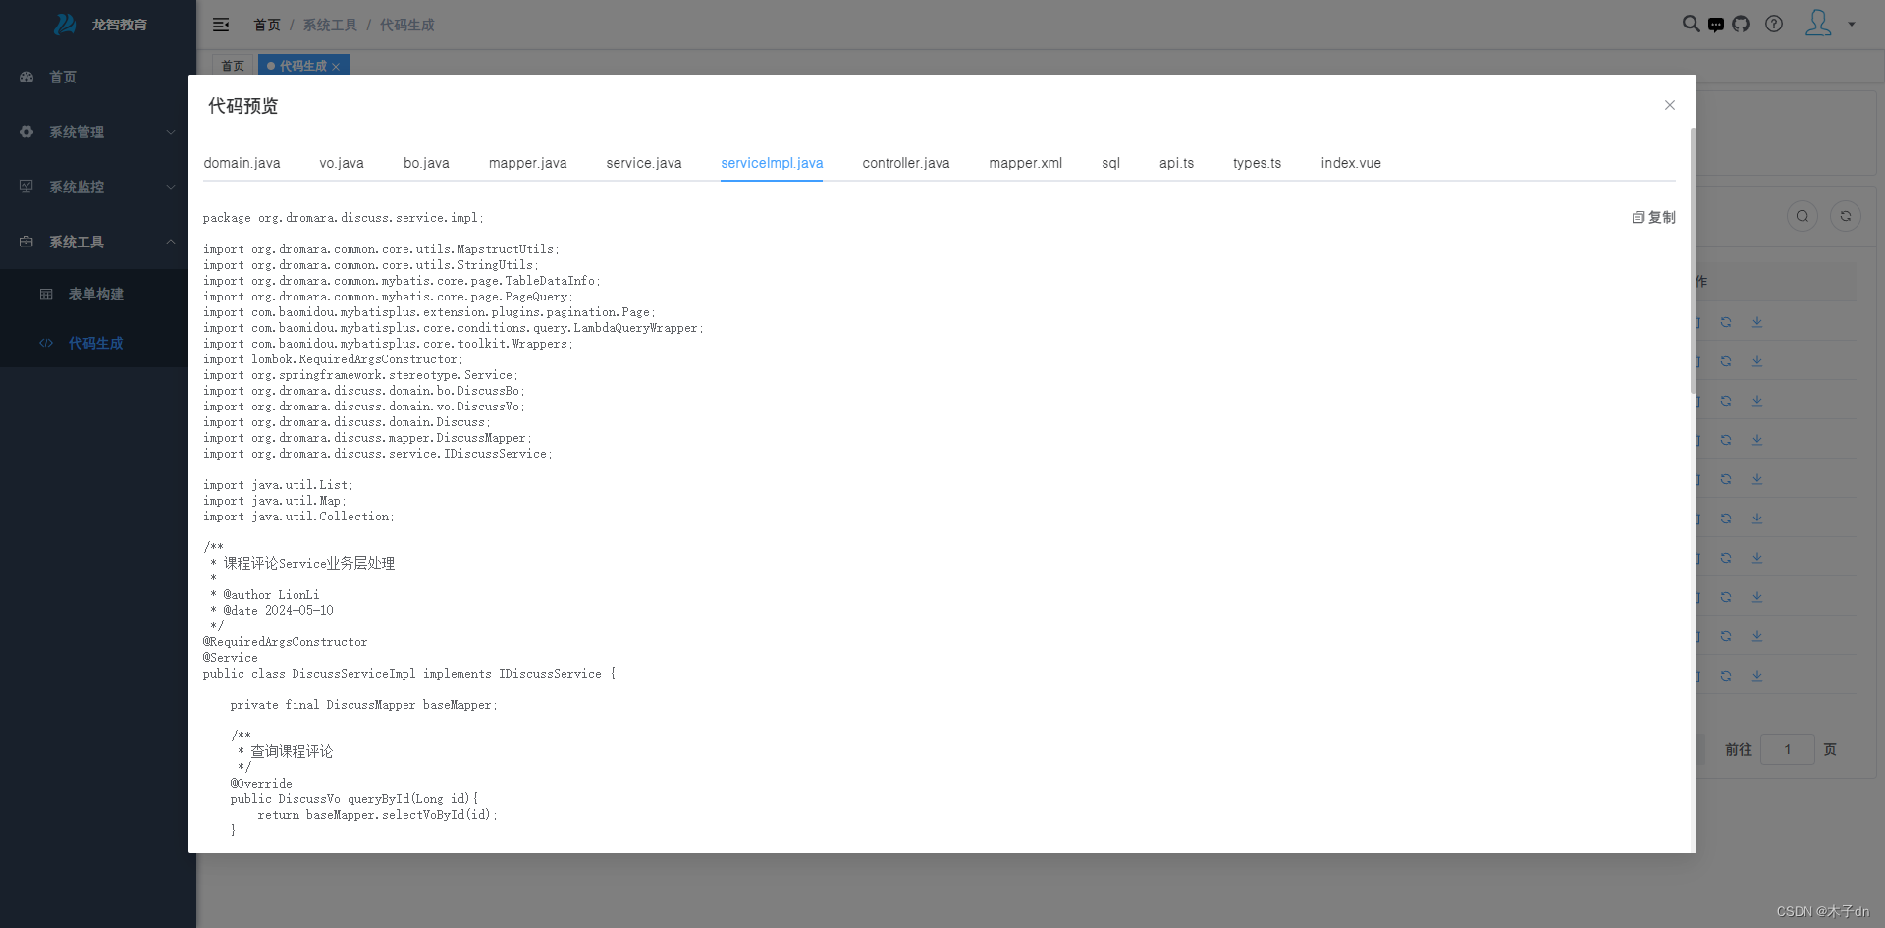Open the types.ts tab
The width and height of the screenshot is (1885, 928).
click(x=1257, y=163)
